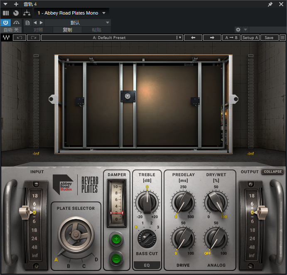Click the PREDELAY knob
This screenshot has width=287, height=275.
pyautogui.click(x=183, y=202)
